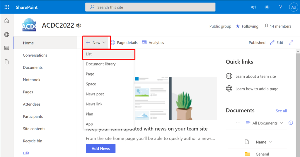Click the Search this site box
Viewport: 300px width, 157px height.
tap(150, 7)
